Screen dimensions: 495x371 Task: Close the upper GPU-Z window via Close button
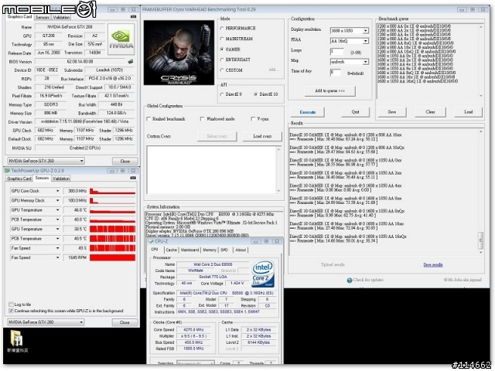click(x=125, y=162)
